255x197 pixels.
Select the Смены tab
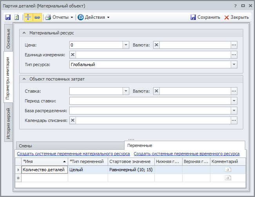25,146
